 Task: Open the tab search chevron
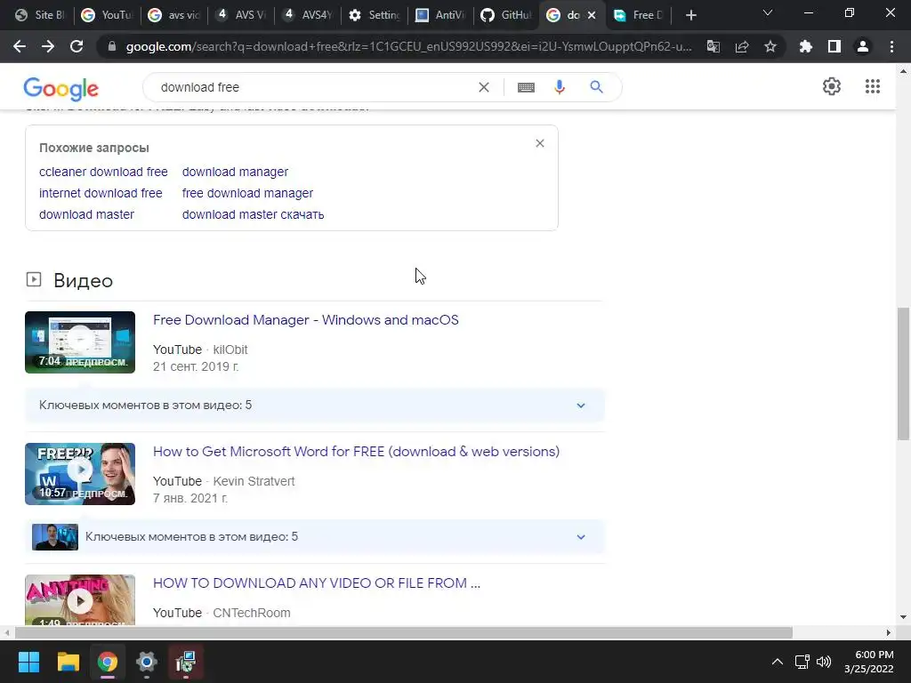(768, 12)
